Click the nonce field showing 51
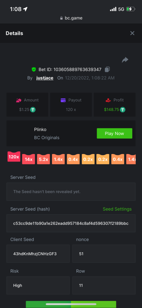Screen dimensions: 142x308 104,254
